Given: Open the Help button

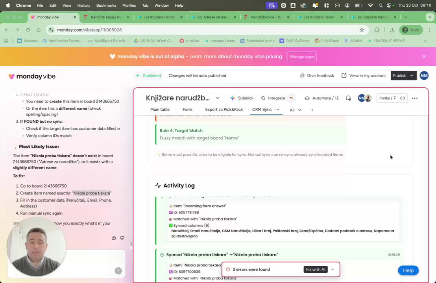Looking at the screenshot, I should 408,270.
